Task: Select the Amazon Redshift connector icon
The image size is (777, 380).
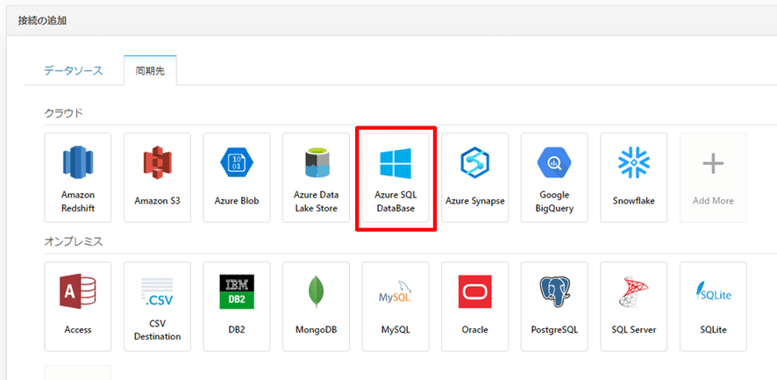Action: tap(78, 176)
